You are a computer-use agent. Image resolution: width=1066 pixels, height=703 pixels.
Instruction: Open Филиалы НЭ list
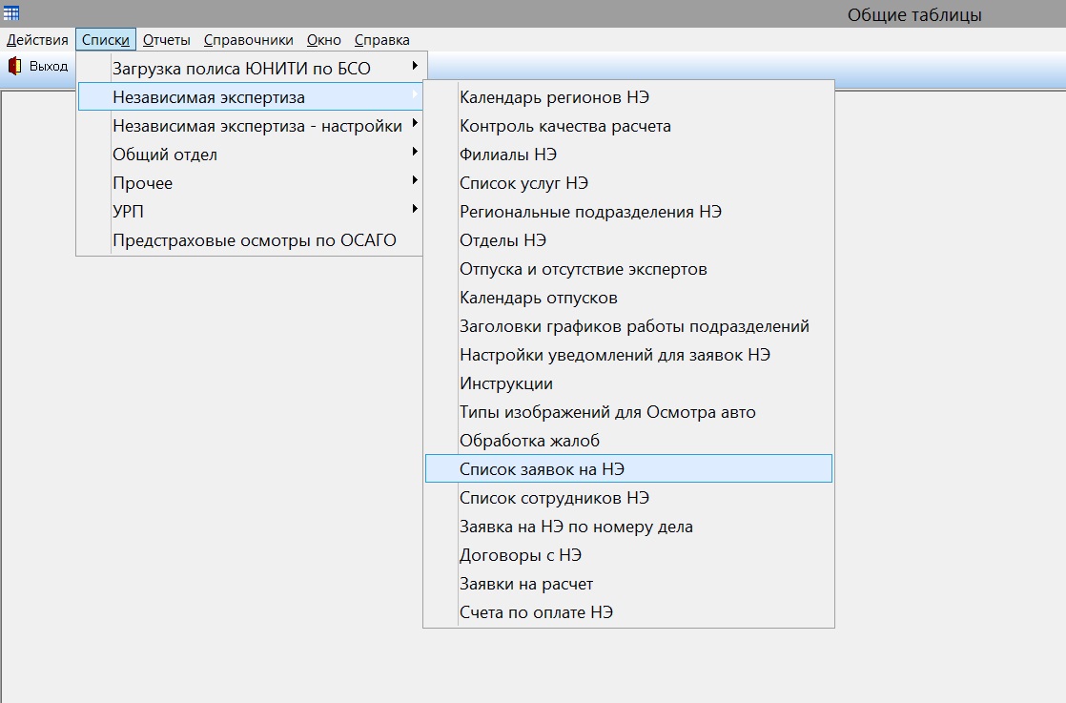click(x=629, y=154)
